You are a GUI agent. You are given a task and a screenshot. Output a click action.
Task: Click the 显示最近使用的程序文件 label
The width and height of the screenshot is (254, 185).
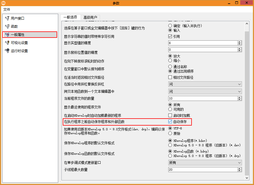(82, 107)
